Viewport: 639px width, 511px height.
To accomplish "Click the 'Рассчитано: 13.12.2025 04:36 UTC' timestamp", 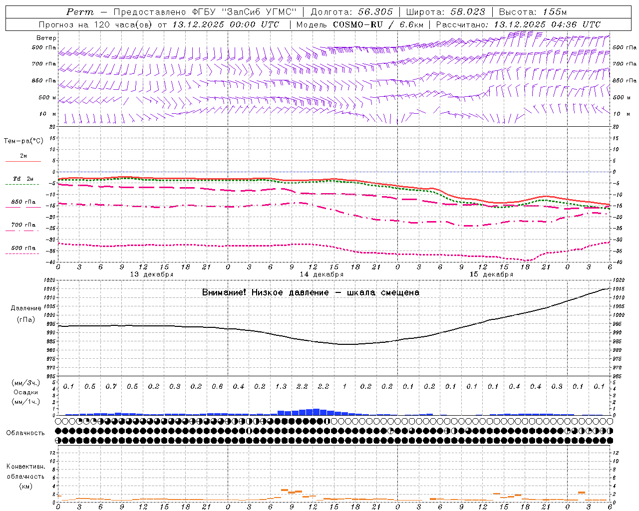I will pos(518,24).
